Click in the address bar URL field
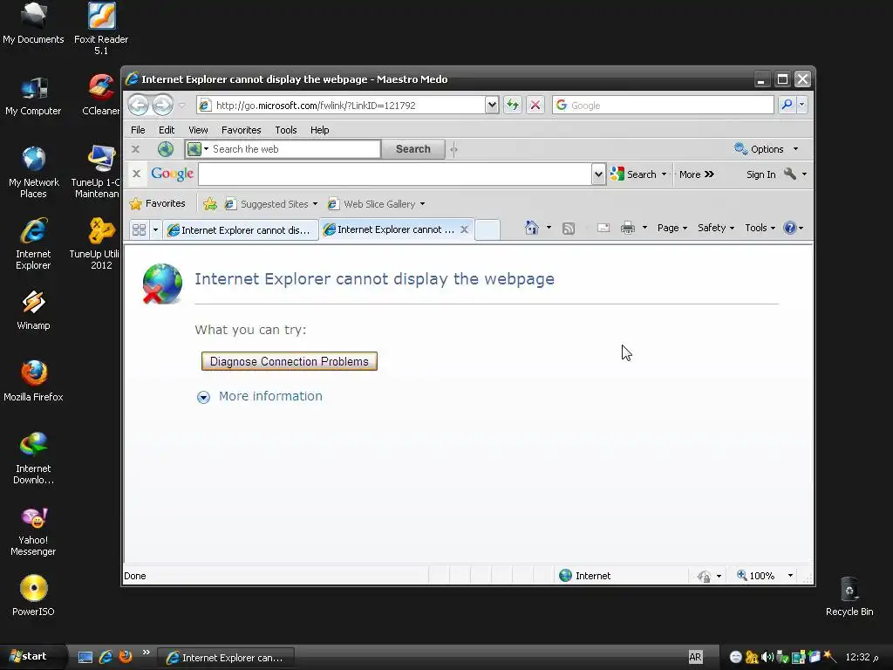The height and width of the screenshot is (670, 893). 341,105
